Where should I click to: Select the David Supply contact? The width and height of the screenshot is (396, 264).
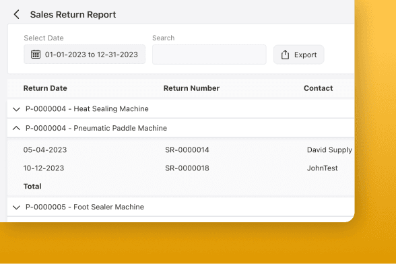(x=329, y=150)
